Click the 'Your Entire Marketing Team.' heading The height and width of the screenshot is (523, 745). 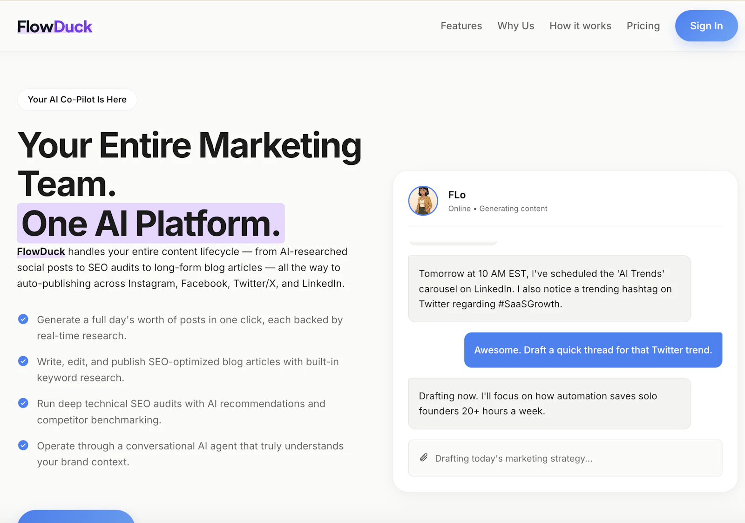(190, 164)
